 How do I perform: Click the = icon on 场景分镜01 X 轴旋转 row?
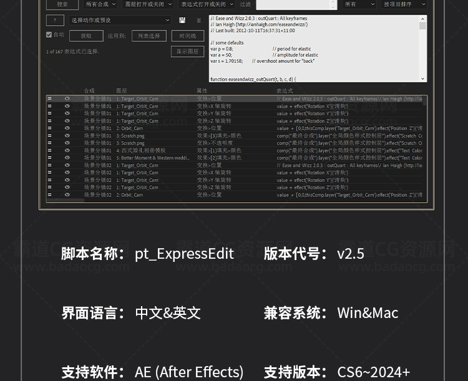[x=49, y=106]
